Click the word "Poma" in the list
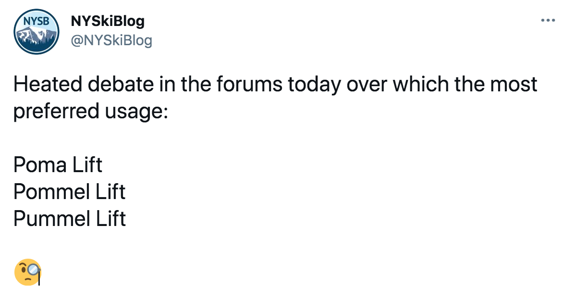Image resolution: width=564 pixels, height=301 pixels. [x=40, y=165]
